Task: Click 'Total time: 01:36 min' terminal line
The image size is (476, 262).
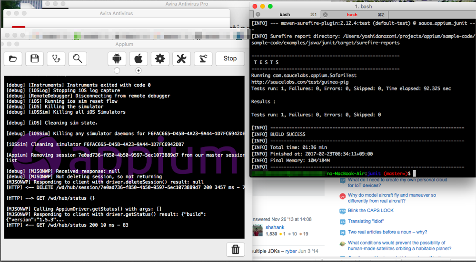Action: pos(289,147)
